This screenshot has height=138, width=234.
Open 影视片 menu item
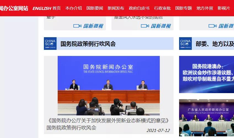tap(224, 8)
